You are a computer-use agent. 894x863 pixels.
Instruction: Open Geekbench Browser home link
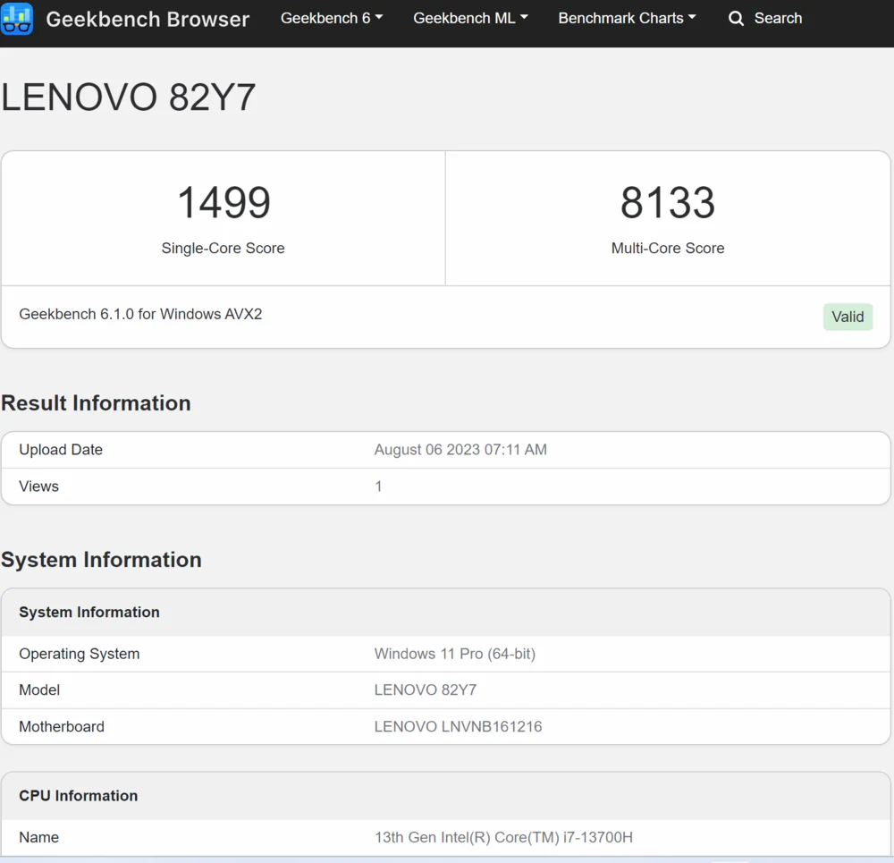[x=148, y=19]
